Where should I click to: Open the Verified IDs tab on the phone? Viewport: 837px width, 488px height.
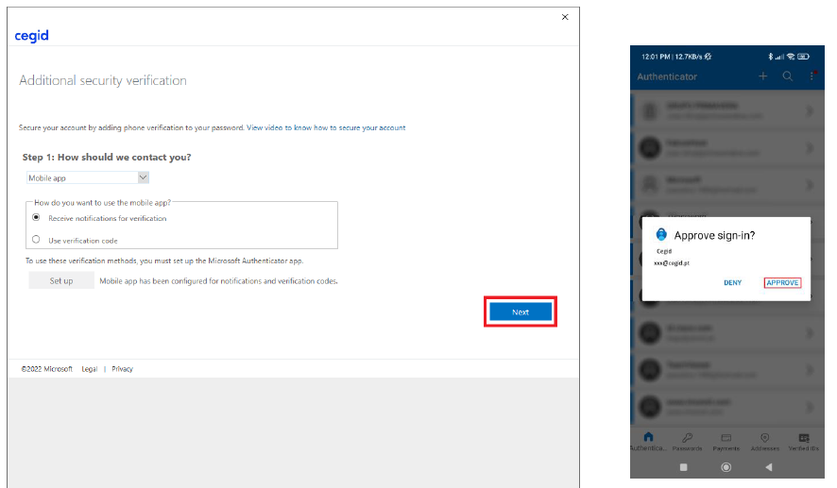tap(804, 442)
